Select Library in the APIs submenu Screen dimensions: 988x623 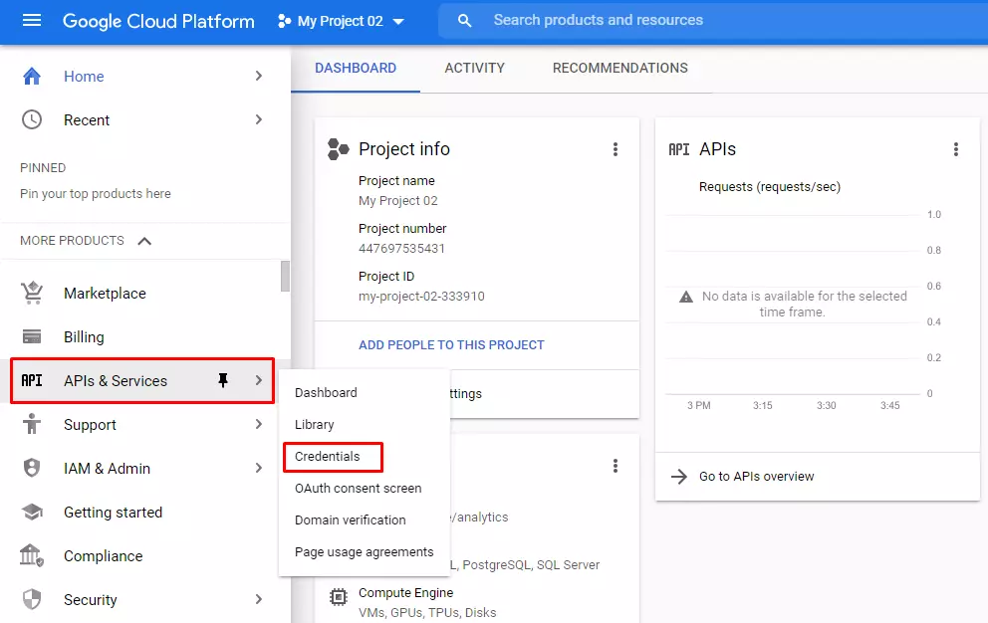click(x=315, y=425)
